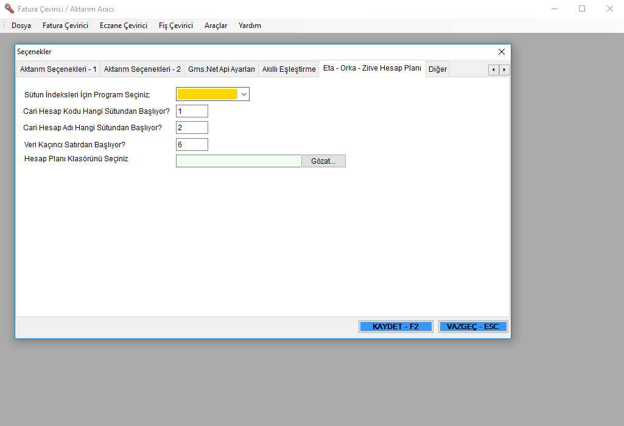Click the VAZGEÇ - ESC cancel button
The width and height of the screenshot is (624, 426).
(x=473, y=327)
